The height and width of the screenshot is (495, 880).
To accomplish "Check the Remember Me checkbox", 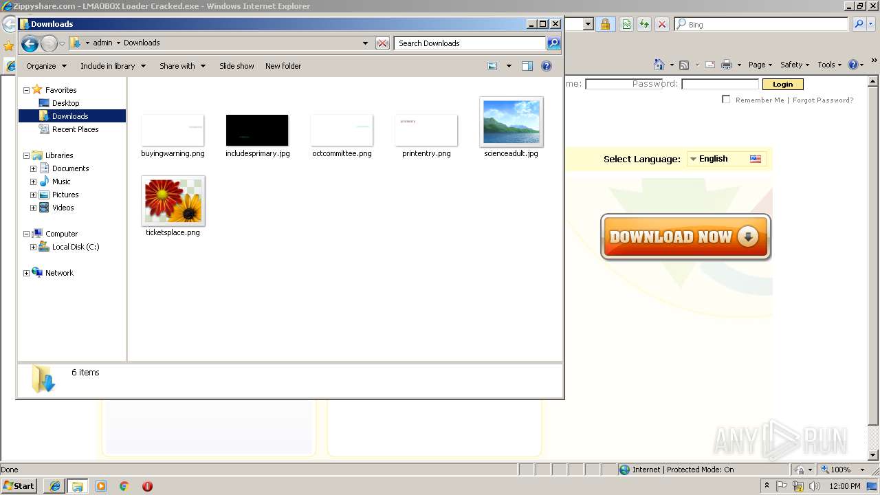I will [726, 100].
